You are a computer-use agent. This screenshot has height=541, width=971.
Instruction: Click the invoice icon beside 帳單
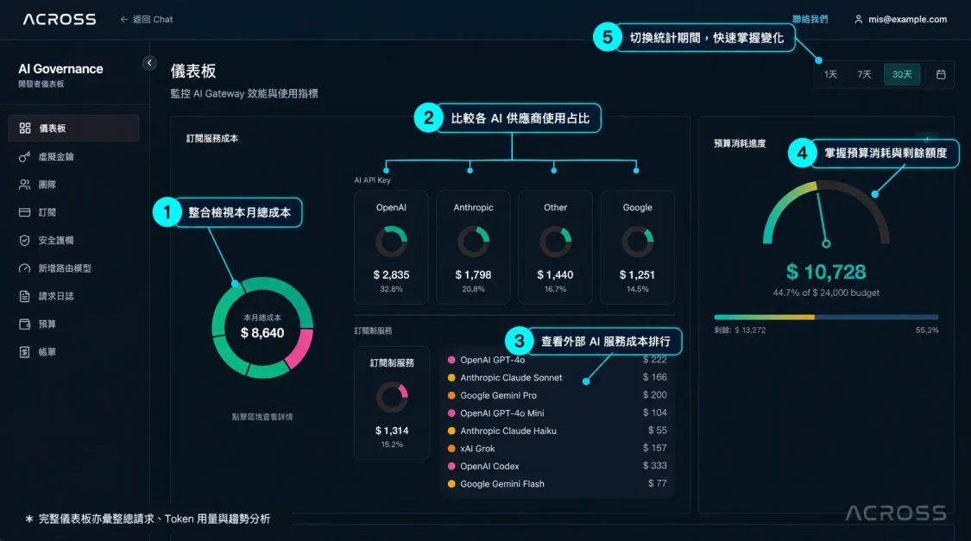click(x=25, y=351)
